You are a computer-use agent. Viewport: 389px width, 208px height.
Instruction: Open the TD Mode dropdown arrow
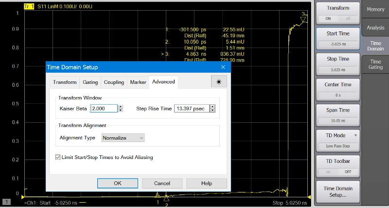click(355, 135)
